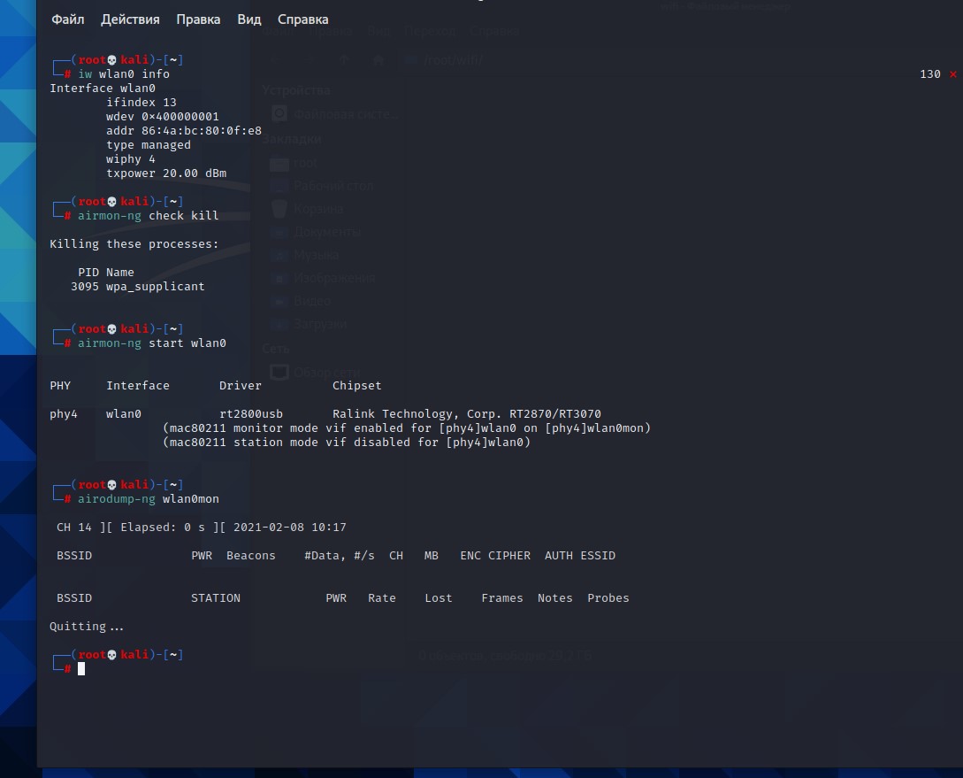Click the 'airodump-ng wlan0mon' command text

click(x=148, y=499)
